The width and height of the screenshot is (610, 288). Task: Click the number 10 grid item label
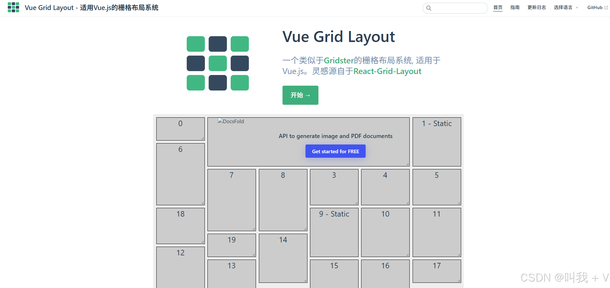[385, 214]
